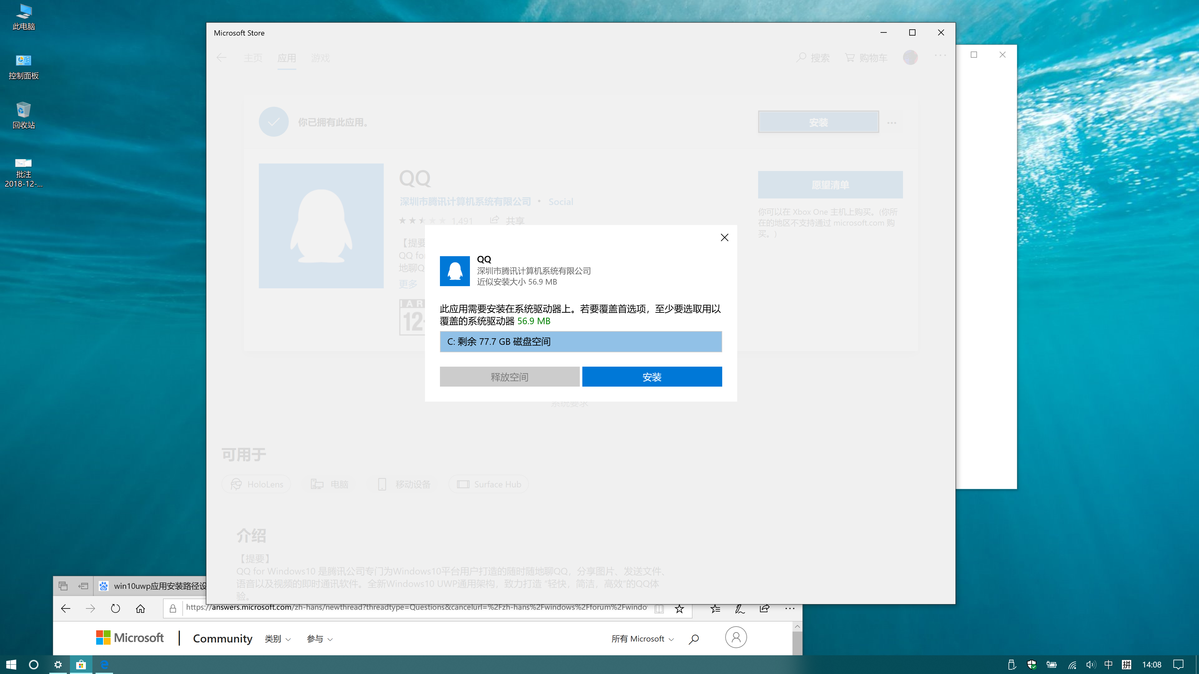Open Settings gear on taskbar
This screenshot has width=1199, height=674.
pos(58,665)
